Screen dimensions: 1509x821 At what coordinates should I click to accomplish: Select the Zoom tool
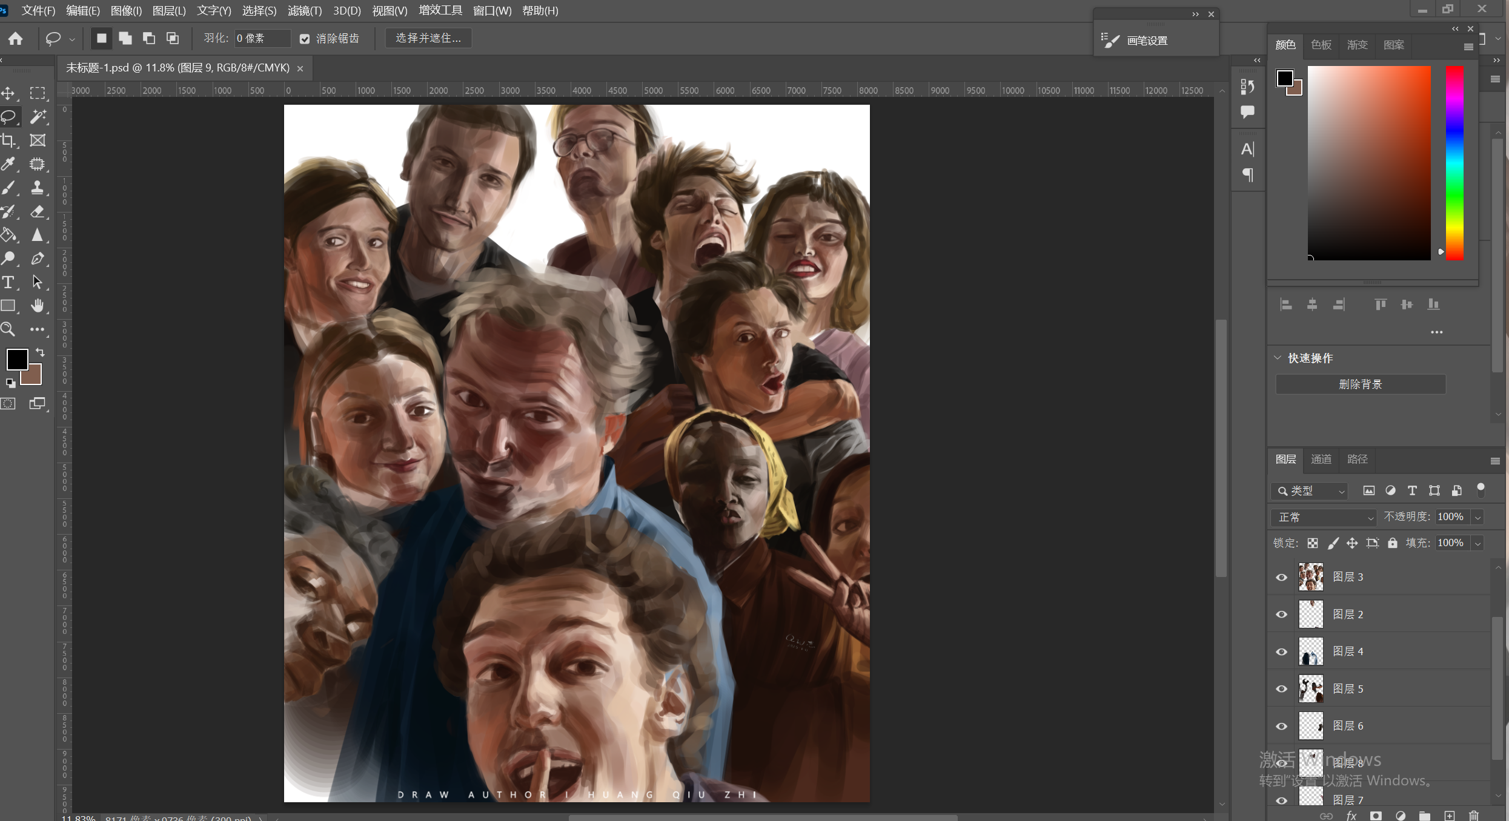coord(8,329)
